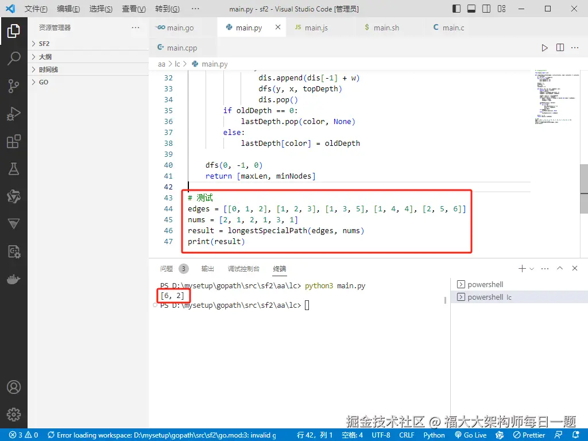
Task: Open the 转到(G) menu
Action: pyautogui.click(x=167, y=9)
